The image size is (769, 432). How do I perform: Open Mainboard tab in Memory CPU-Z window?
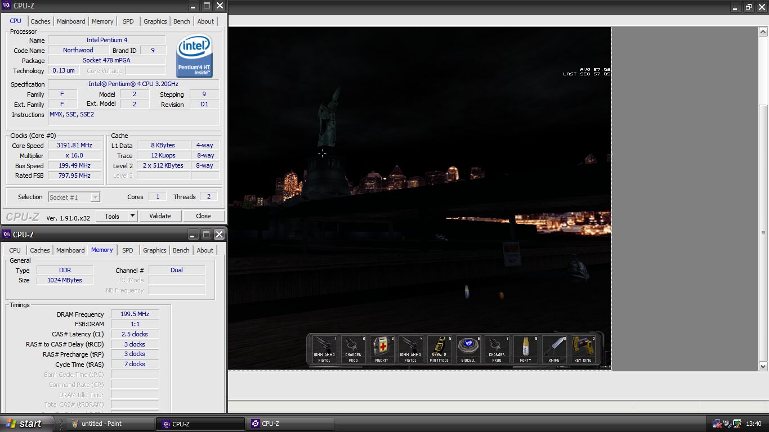70,250
